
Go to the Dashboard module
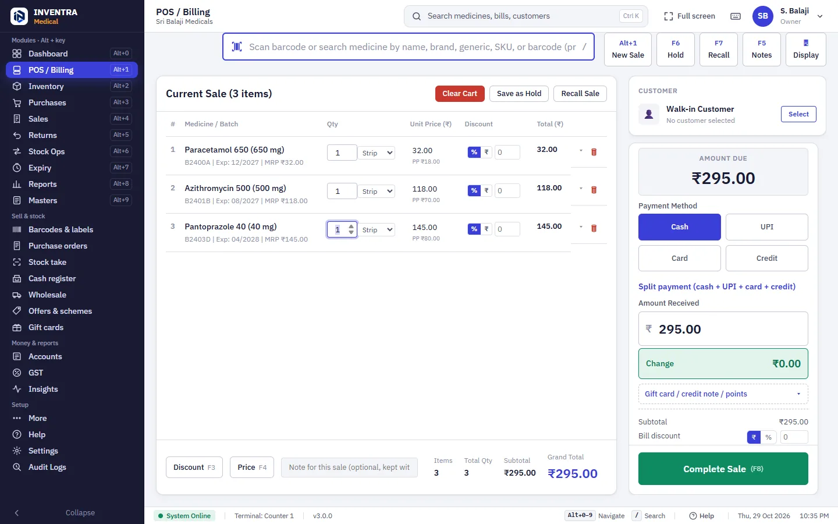72,54
